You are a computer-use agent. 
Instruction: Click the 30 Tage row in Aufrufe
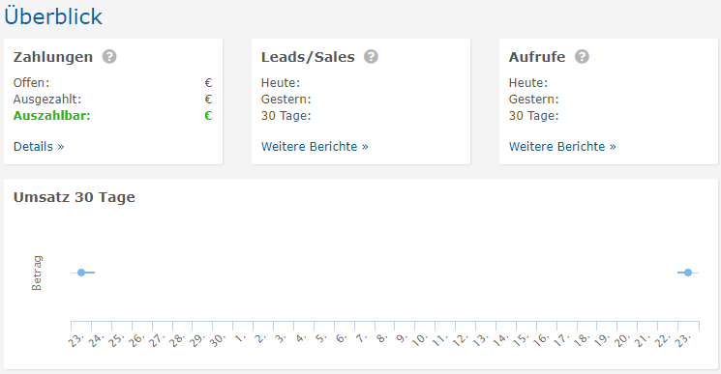coord(609,116)
